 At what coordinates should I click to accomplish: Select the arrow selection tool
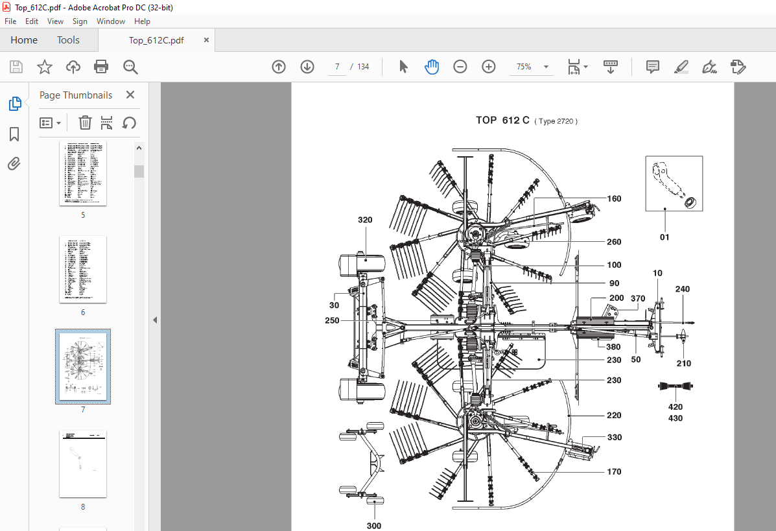pos(403,67)
